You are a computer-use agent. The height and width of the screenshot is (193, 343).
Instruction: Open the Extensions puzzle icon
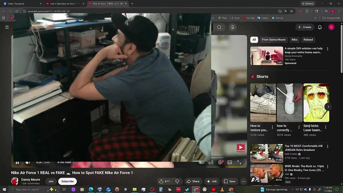pos(307,11)
